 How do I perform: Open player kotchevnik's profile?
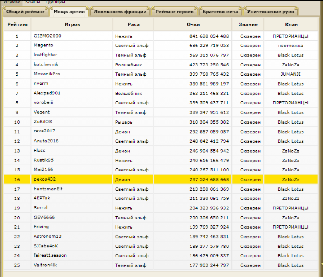[46, 64]
